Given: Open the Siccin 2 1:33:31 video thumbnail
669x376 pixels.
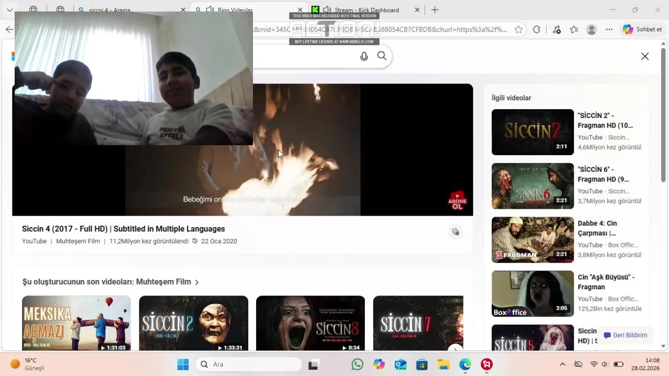Looking at the screenshot, I should (193, 323).
